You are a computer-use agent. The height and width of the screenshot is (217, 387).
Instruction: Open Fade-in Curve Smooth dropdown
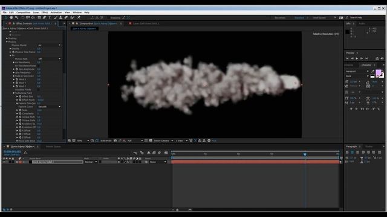pos(49,107)
